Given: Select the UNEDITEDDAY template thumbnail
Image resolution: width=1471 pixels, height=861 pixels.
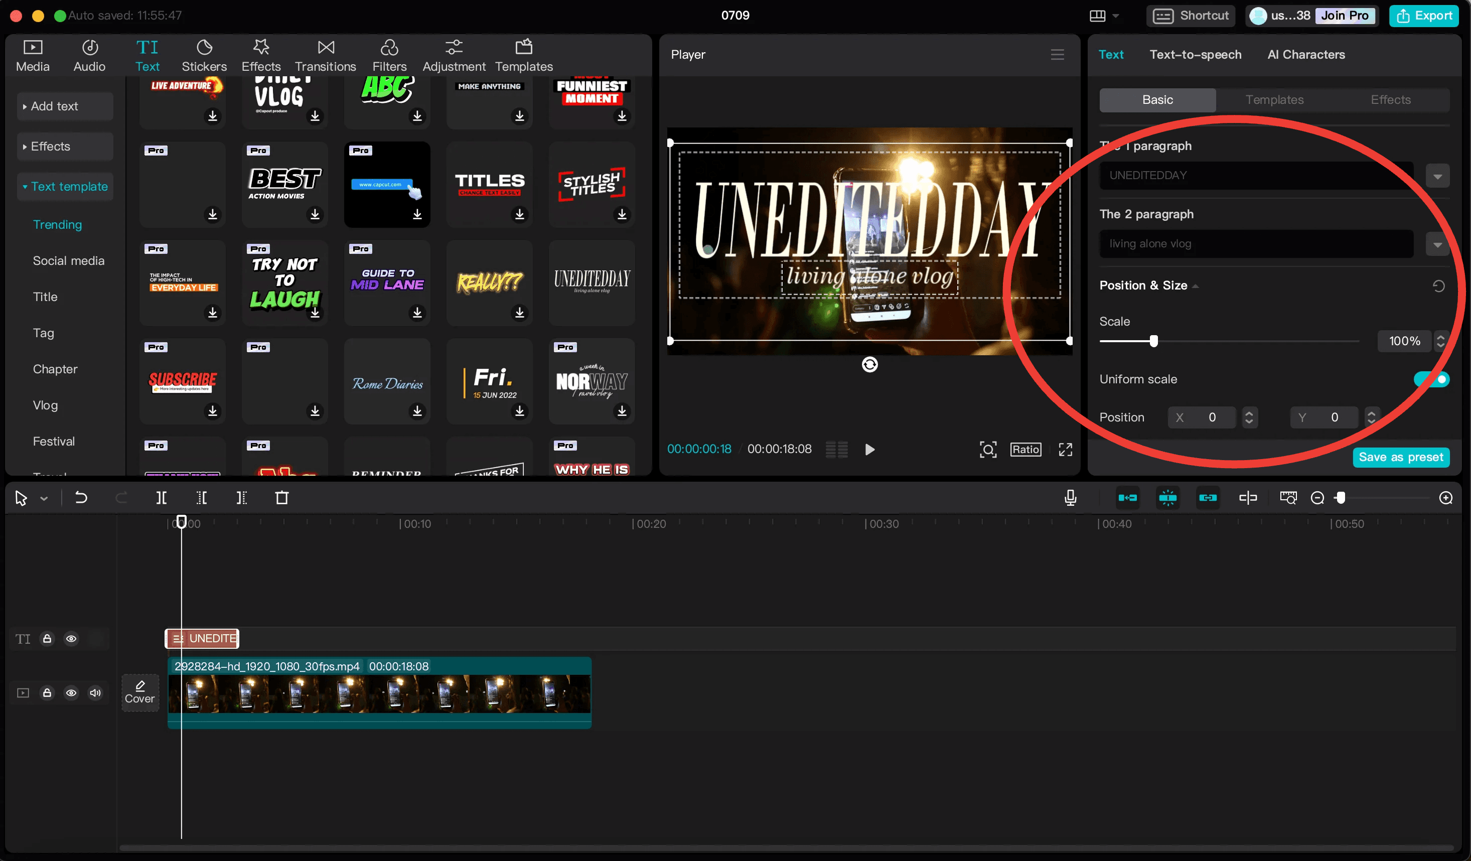Looking at the screenshot, I should click(x=592, y=282).
